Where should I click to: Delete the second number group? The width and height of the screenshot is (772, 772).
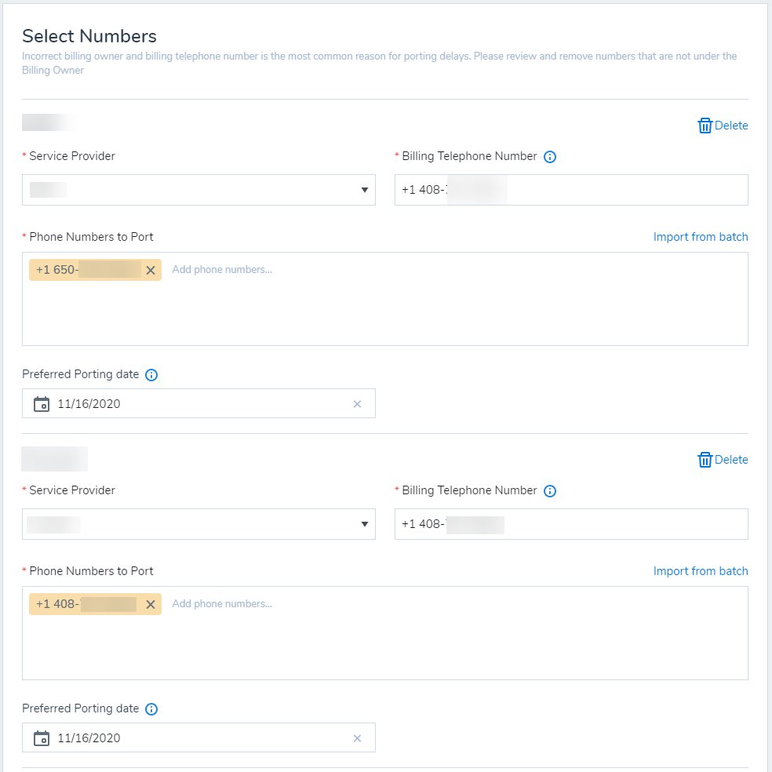coord(723,460)
